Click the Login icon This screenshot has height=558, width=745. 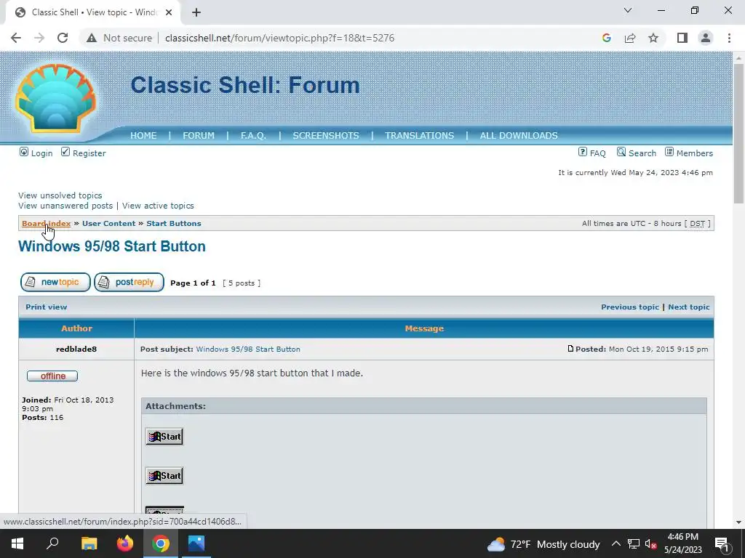point(24,152)
